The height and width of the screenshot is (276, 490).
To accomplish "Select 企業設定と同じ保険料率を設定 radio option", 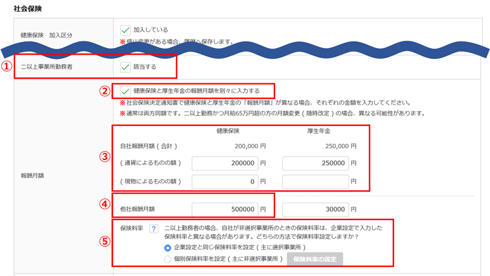I will [x=168, y=248].
